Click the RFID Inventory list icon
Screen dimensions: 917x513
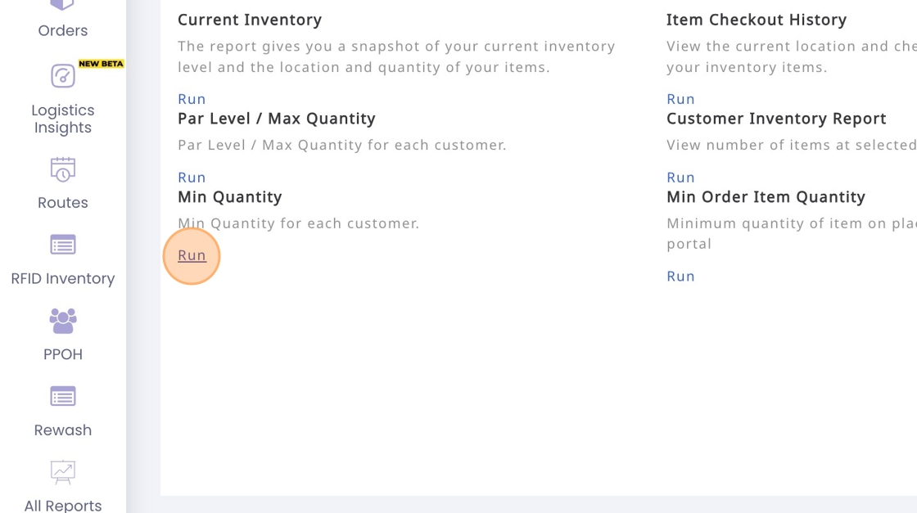click(63, 245)
